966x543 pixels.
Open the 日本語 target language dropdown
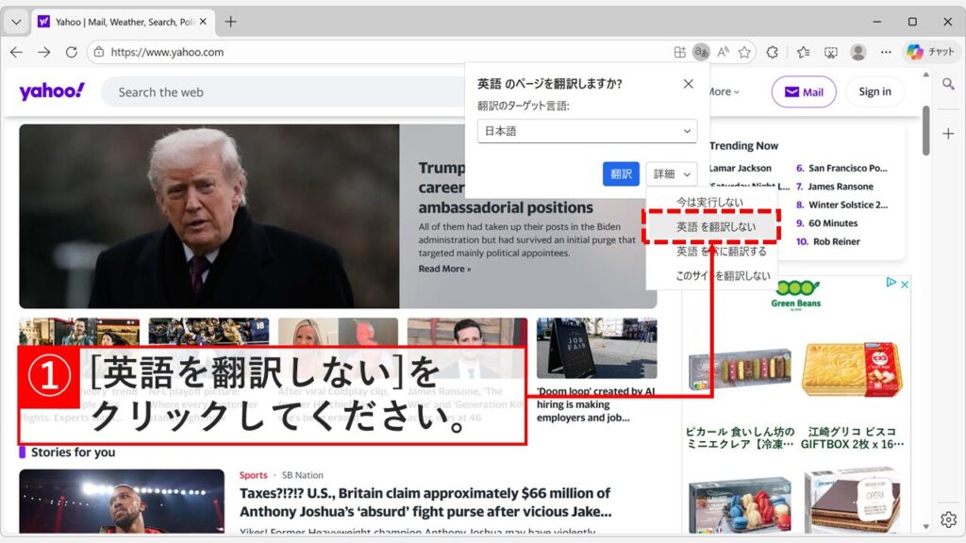[x=586, y=132]
